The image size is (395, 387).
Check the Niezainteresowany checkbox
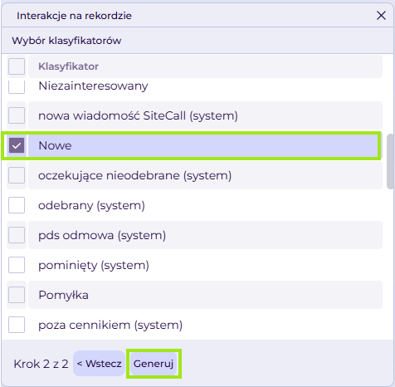(x=17, y=86)
